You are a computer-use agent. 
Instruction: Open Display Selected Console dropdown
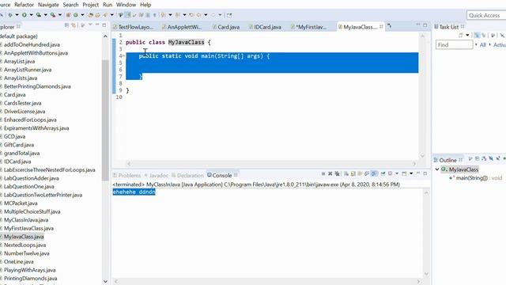397,174
